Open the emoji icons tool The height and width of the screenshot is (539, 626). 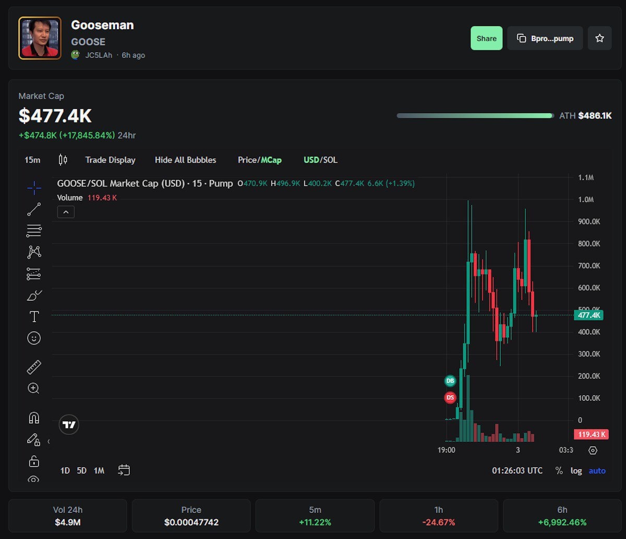pos(34,338)
